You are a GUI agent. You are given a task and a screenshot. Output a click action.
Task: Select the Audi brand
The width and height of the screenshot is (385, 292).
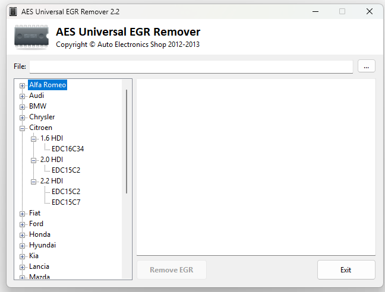(x=36, y=96)
